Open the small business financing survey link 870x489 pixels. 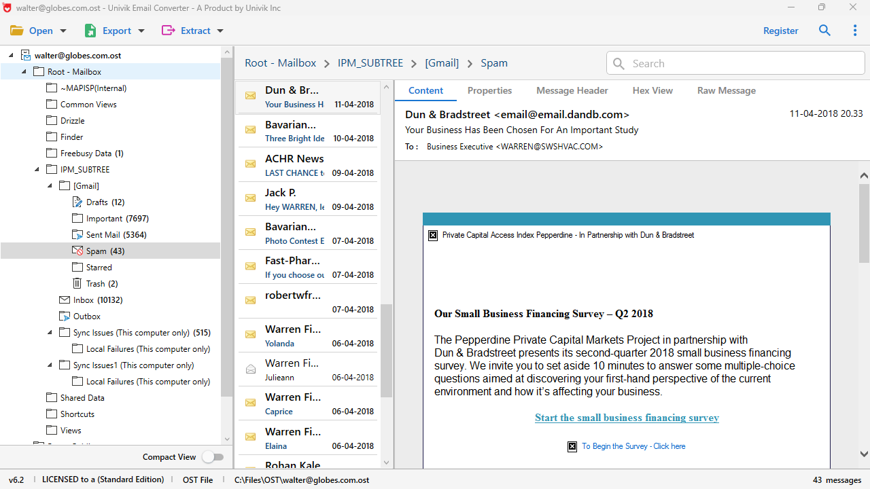[626, 418]
